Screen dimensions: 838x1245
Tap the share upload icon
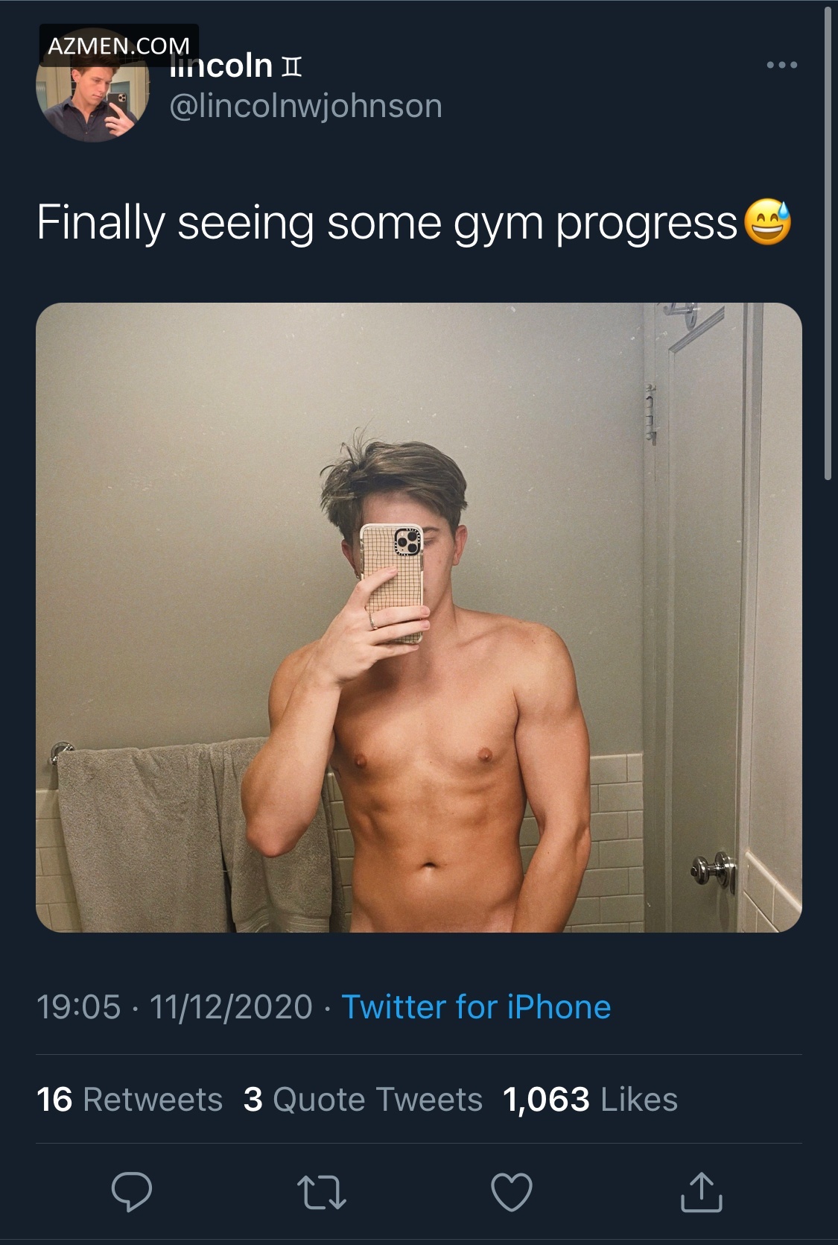(701, 1191)
